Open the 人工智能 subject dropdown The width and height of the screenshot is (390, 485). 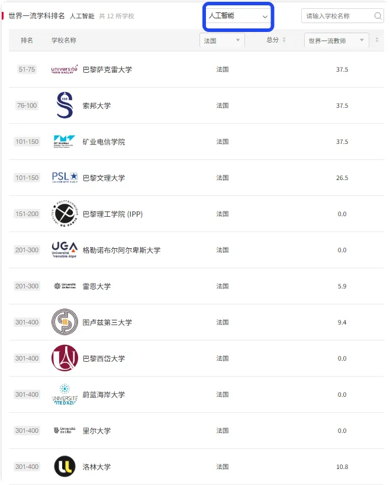[238, 16]
